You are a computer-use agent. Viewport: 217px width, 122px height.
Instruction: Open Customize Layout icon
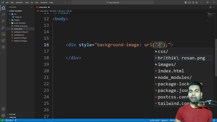pos(197,2)
